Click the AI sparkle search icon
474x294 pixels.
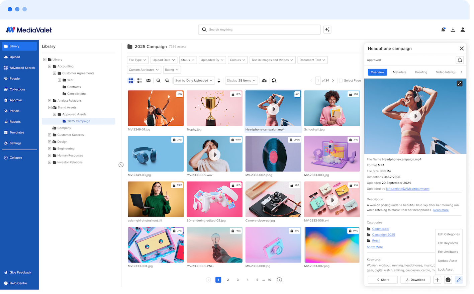click(x=327, y=30)
